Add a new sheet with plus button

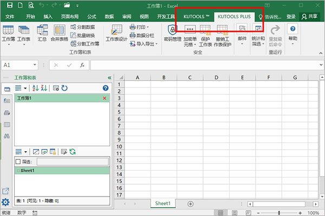[x=191, y=204]
